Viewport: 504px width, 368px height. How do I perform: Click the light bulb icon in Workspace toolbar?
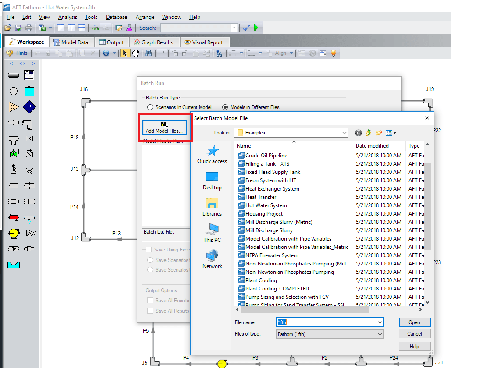(334, 53)
